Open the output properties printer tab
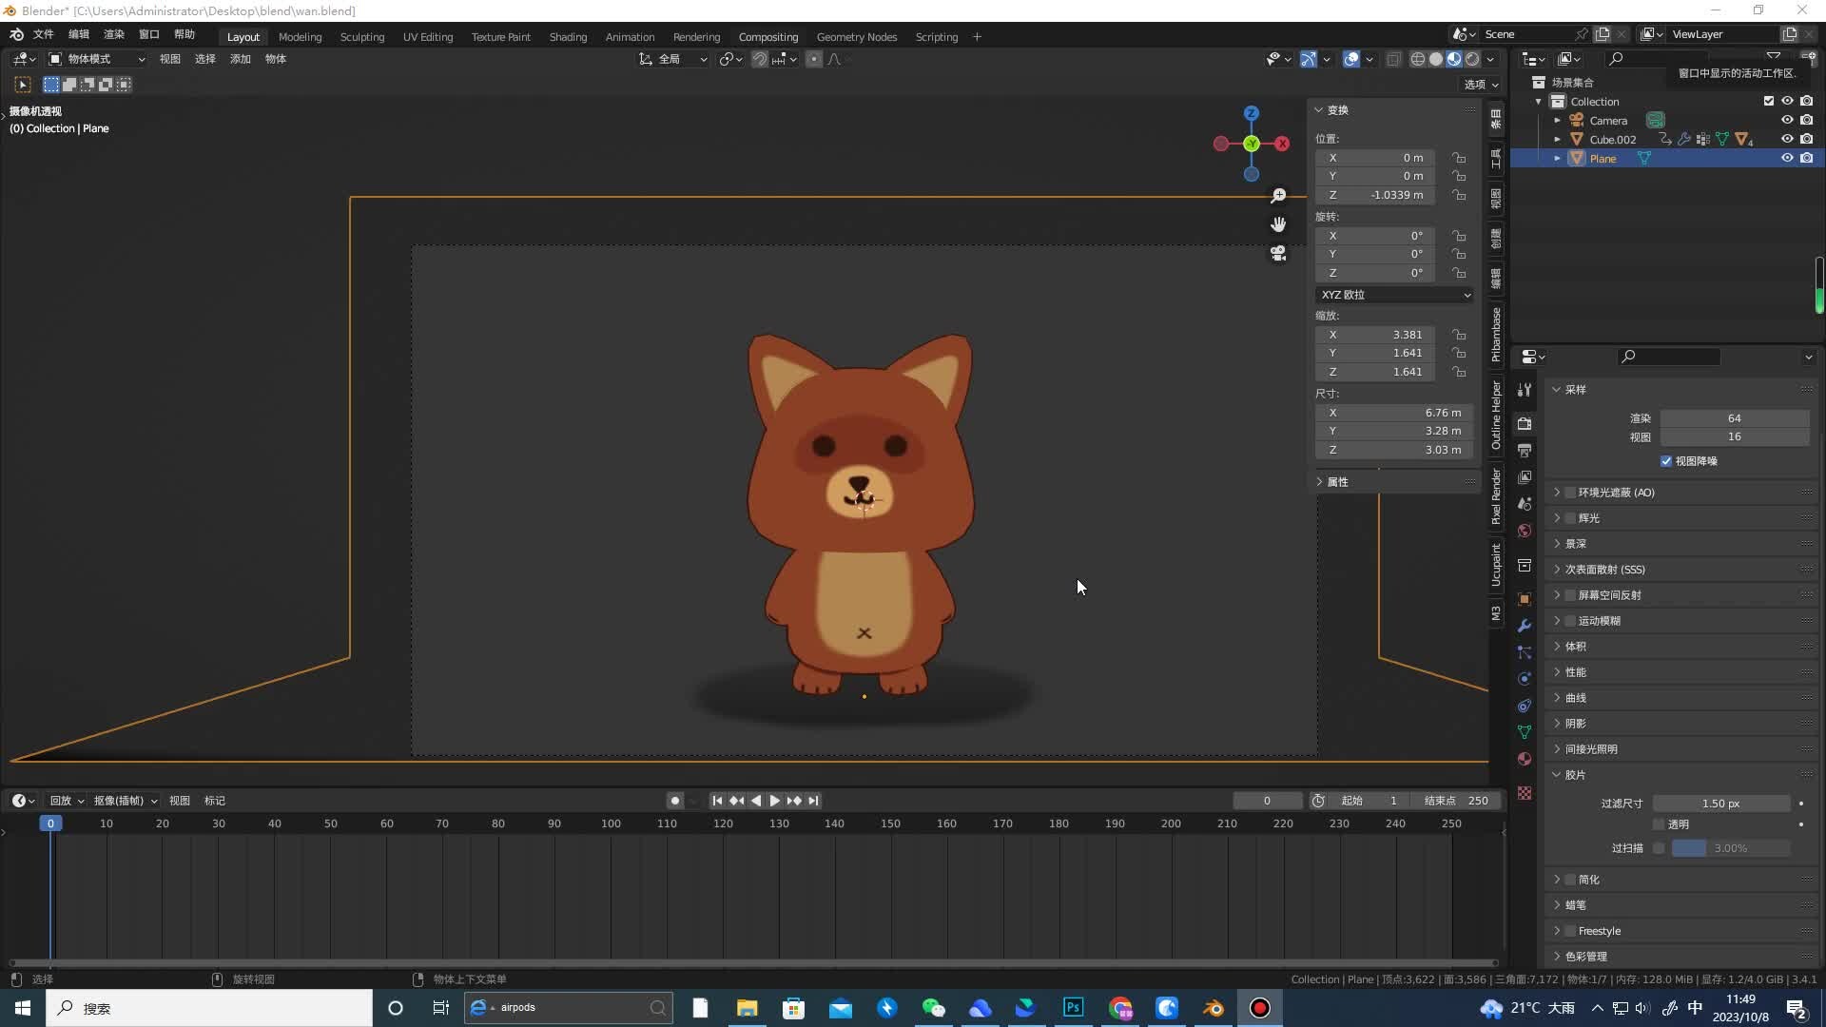This screenshot has height=1027, width=1826. point(1525,451)
